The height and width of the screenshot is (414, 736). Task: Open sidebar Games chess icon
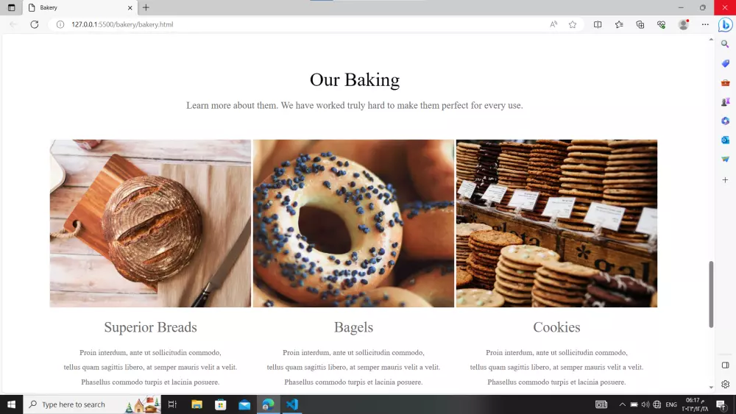[725, 101]
